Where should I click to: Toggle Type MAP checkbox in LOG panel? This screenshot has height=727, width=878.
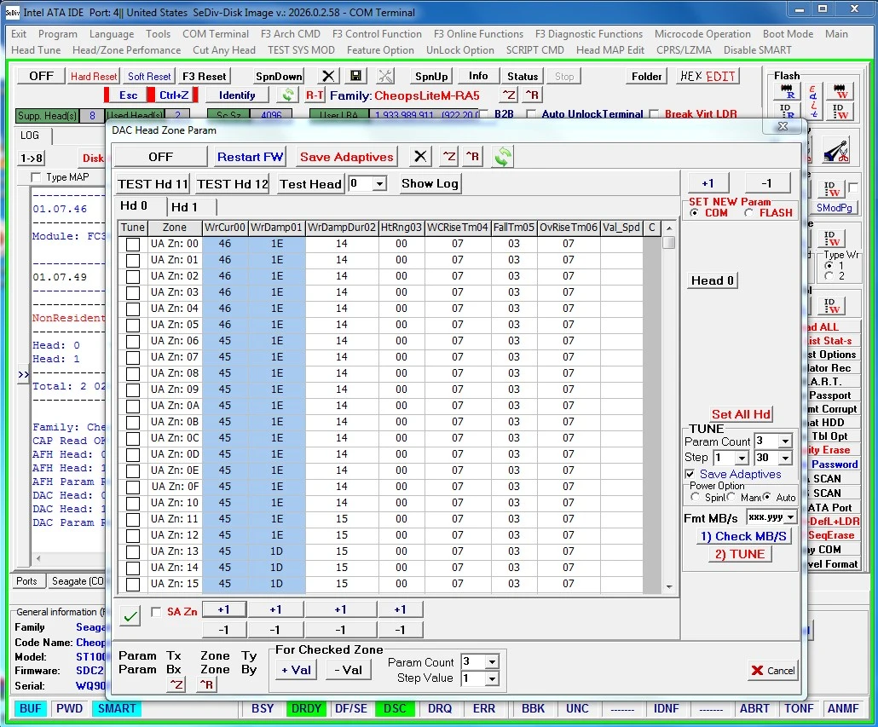coord(36,177)
